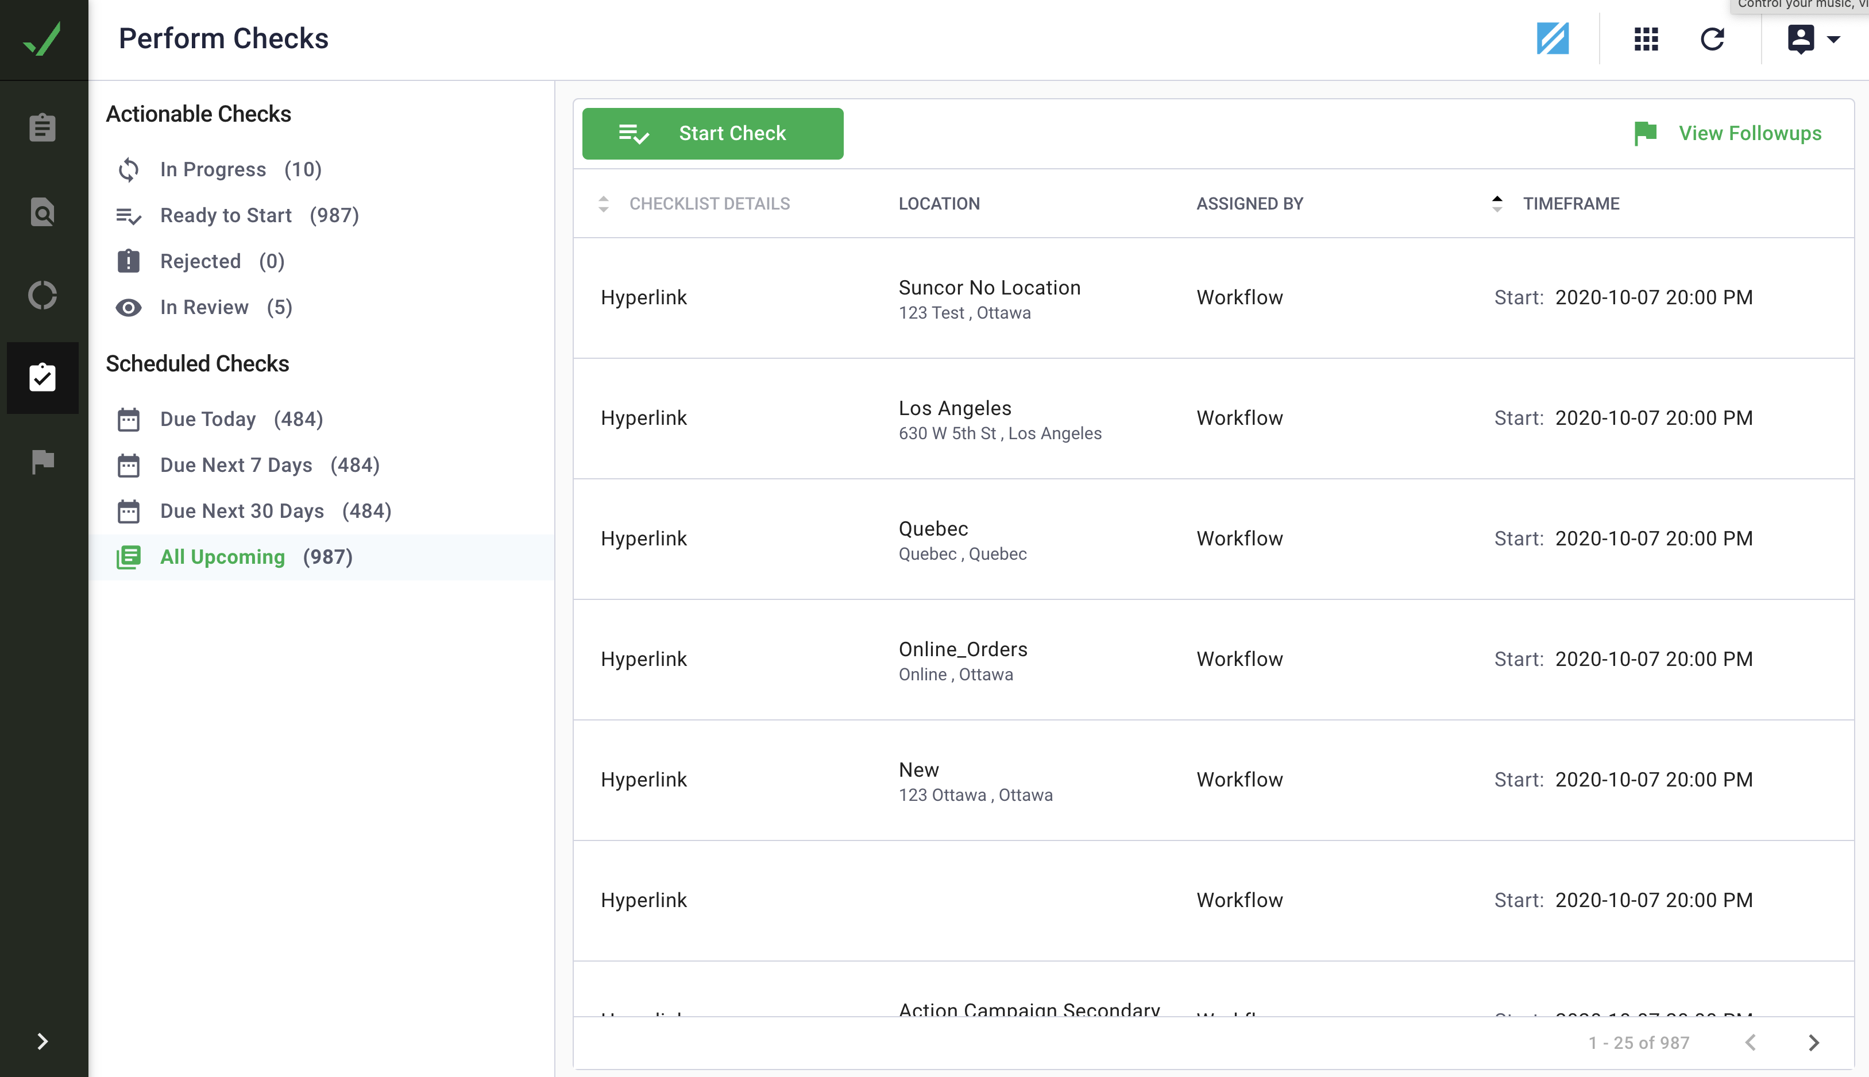Image resolution: width=1869 pixels, height=1077 pixels.
Task: Sort by Checklist Details column
Action: (x=604, y=203)
